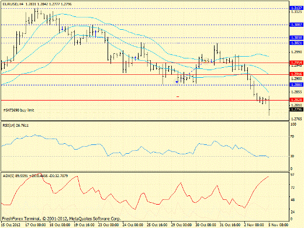
Task: Click the 23 Oct 00:00 time axis label
Action: coord(109,225)
